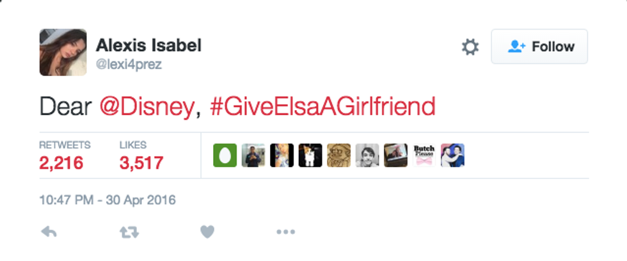Retweet this tweet
Viewport: 627px width, 261px height.
(129, 232)
